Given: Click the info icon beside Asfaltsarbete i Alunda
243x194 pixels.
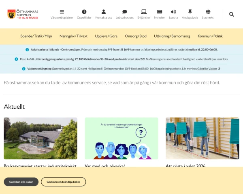Looking at the screenshot, I should [x=27, y=50].
